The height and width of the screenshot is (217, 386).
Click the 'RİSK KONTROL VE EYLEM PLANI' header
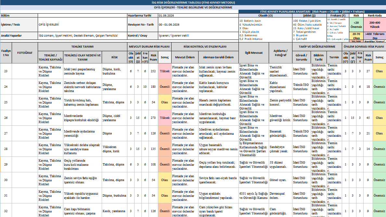pos(205,46)
